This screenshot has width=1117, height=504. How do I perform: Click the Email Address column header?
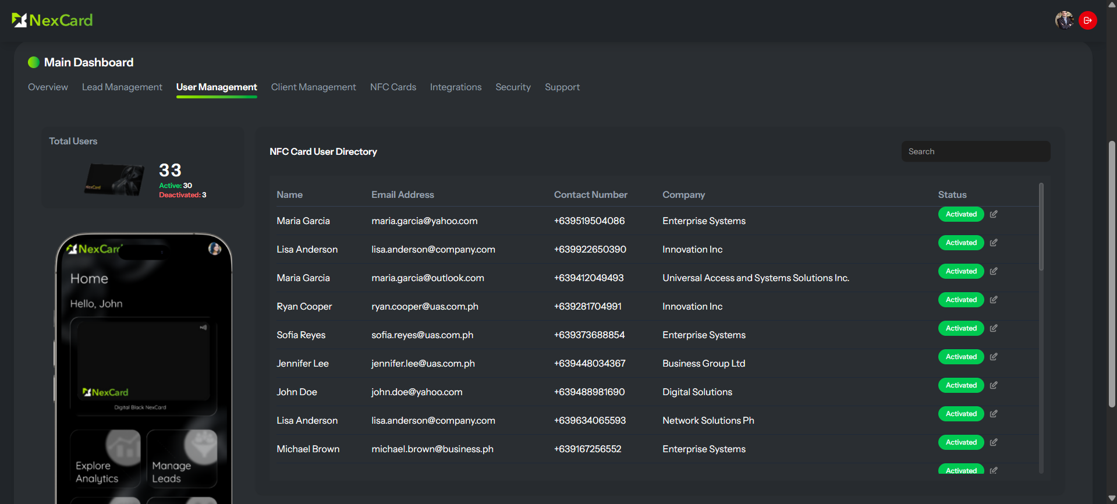coord(403,194)
